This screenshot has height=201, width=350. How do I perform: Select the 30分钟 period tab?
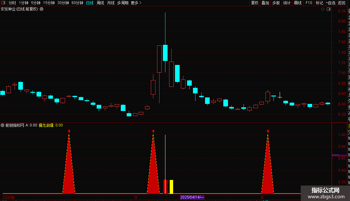point(63,3)
